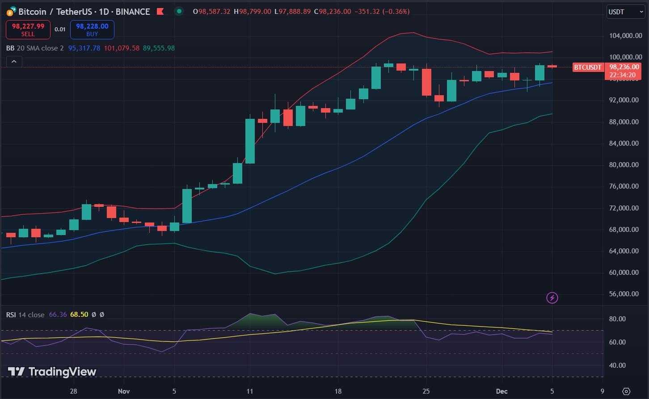Viewport: 649px width, 399px height.
Task: Click the 88,000.00 price axis label
Action: tap(624, 122)
